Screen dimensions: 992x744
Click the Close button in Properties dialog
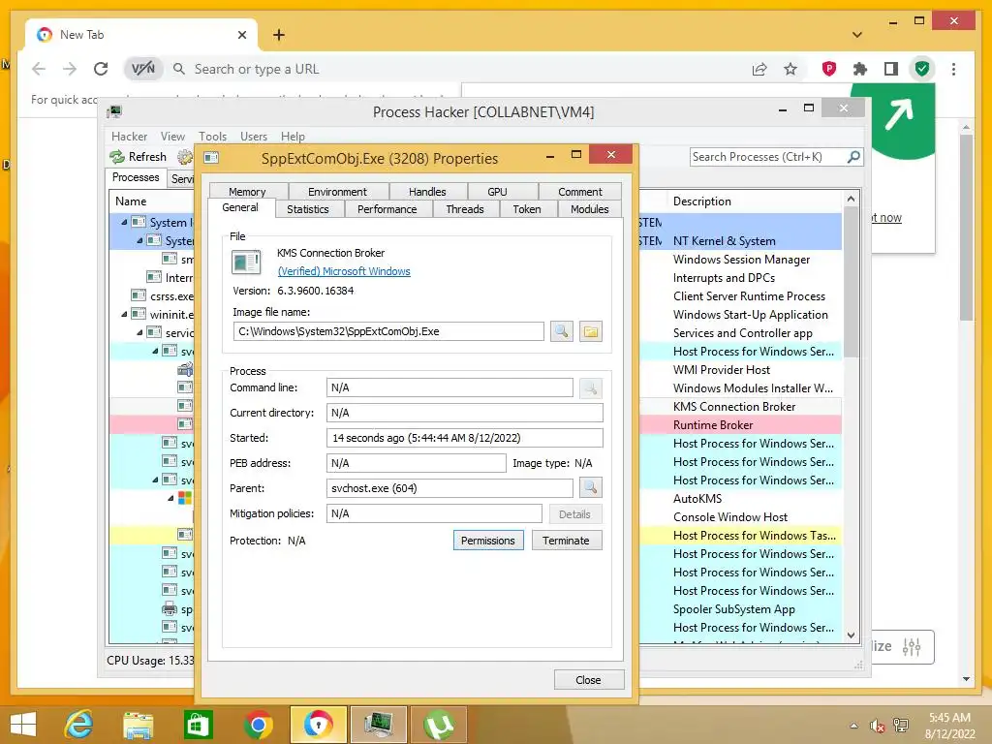(588, 680)
